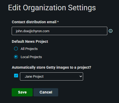Screen dimensions: 119x103
Task: Open the Jane Project dropdown
Action: (52, 76)
